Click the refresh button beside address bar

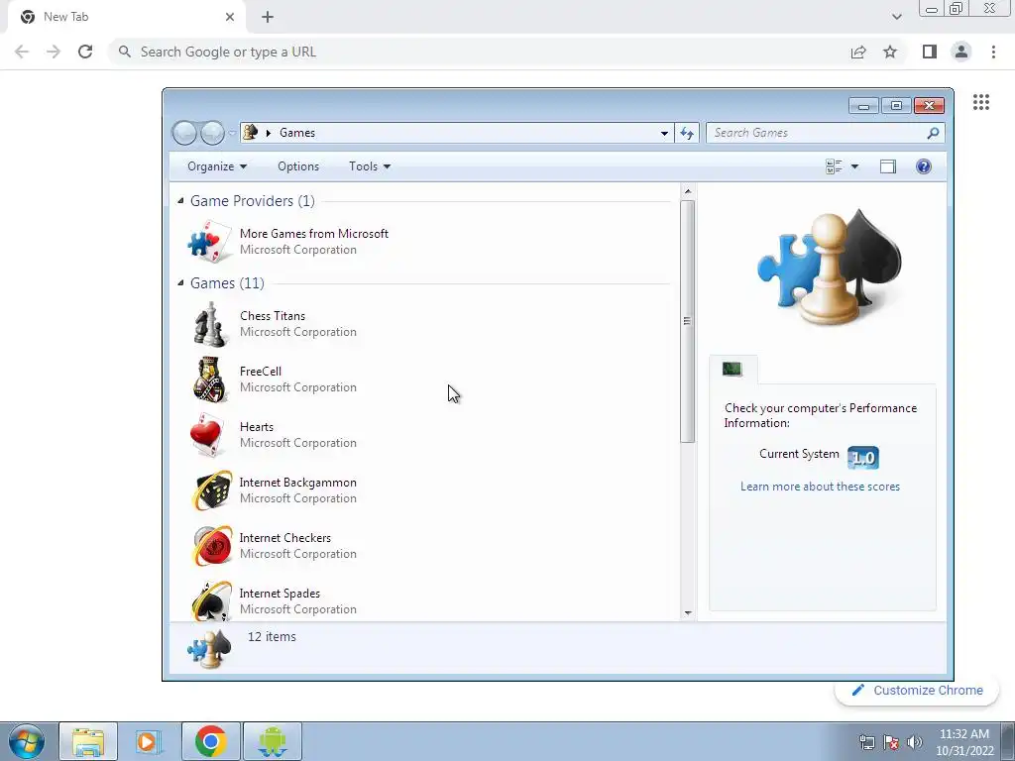tap(687, 133)
